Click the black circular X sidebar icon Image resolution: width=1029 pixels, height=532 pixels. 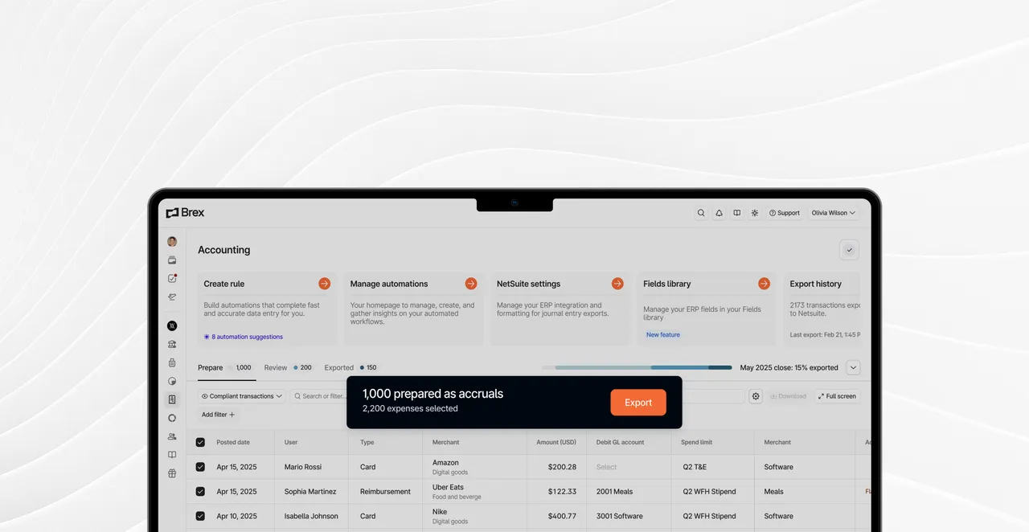pyautogui.click(x=172, y=325)
